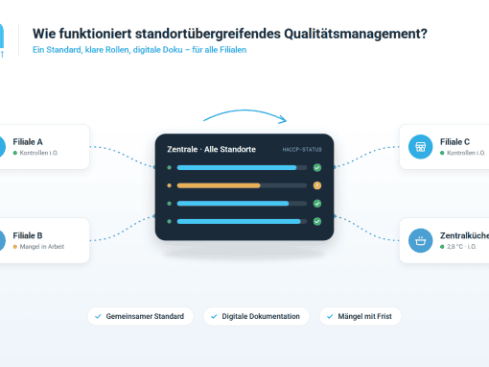Click the store icon on Filiale C card

pos(420,147)
